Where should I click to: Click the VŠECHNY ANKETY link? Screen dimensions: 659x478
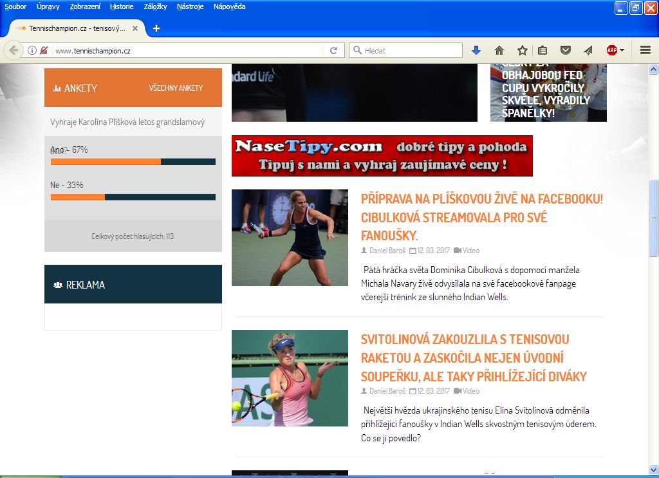[x=176, y=88]
